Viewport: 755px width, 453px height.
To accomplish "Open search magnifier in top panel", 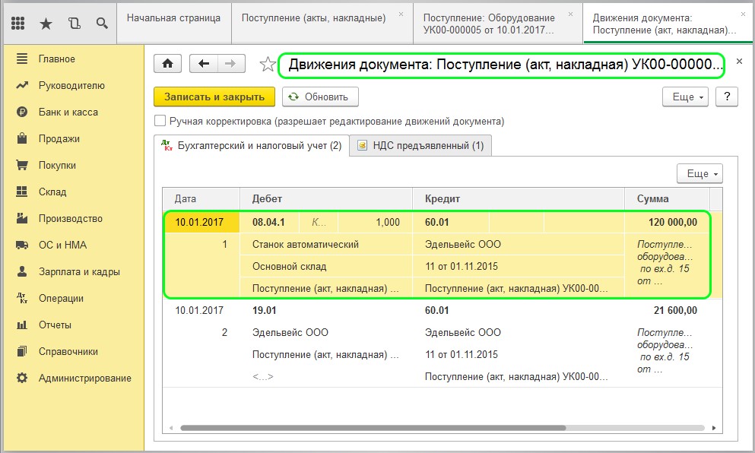I will coord(102,23).
